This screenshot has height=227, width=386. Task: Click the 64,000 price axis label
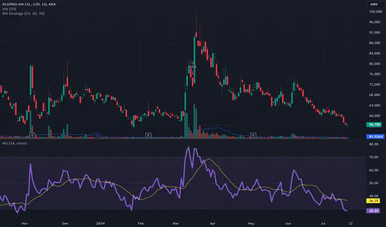pyautogui.click(x=374, y=105)
